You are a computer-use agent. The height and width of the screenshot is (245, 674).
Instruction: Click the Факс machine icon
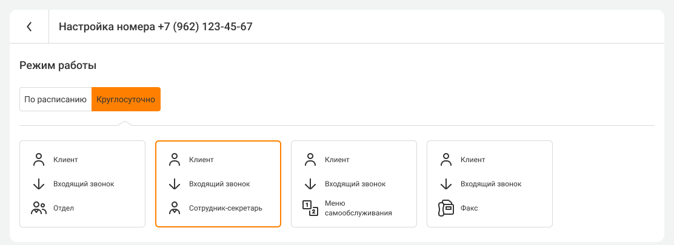point(446,208)
